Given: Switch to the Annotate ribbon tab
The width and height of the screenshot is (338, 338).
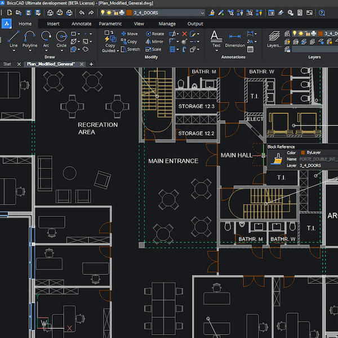Looking at the screenshot, I should pyautogui.click(x=81, y=24).
